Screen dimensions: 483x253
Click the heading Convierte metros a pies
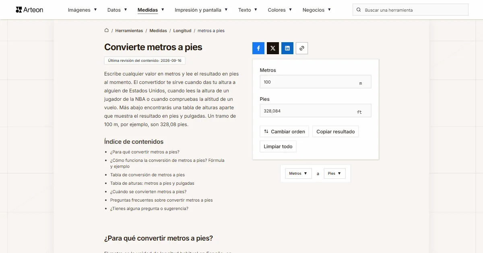(153, 47)
